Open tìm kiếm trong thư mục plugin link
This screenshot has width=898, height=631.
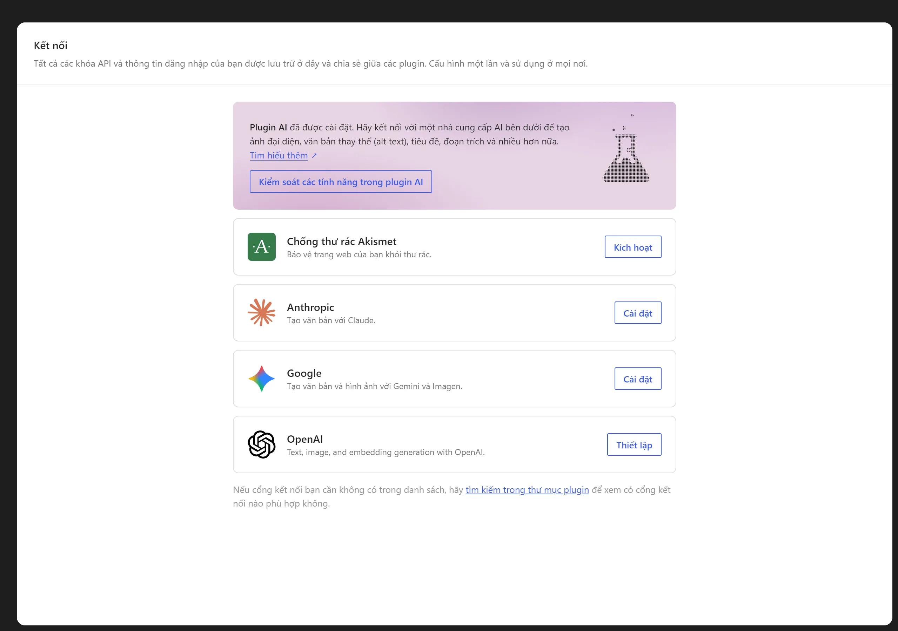click(527, 490)
